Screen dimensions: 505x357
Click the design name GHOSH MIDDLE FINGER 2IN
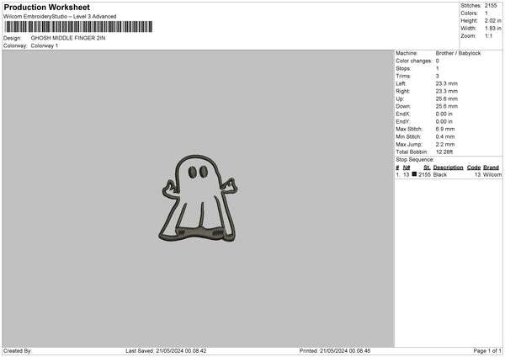tap(68, 38)
